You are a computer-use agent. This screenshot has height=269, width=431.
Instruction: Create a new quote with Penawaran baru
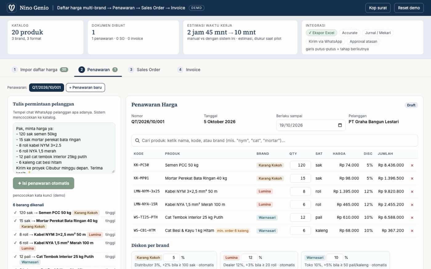click(85, 88)
